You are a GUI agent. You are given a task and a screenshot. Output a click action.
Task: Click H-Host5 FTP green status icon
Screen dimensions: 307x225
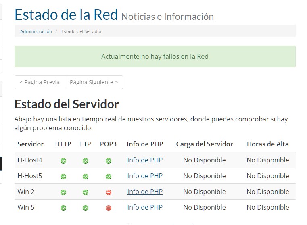(x=86, y=177)
